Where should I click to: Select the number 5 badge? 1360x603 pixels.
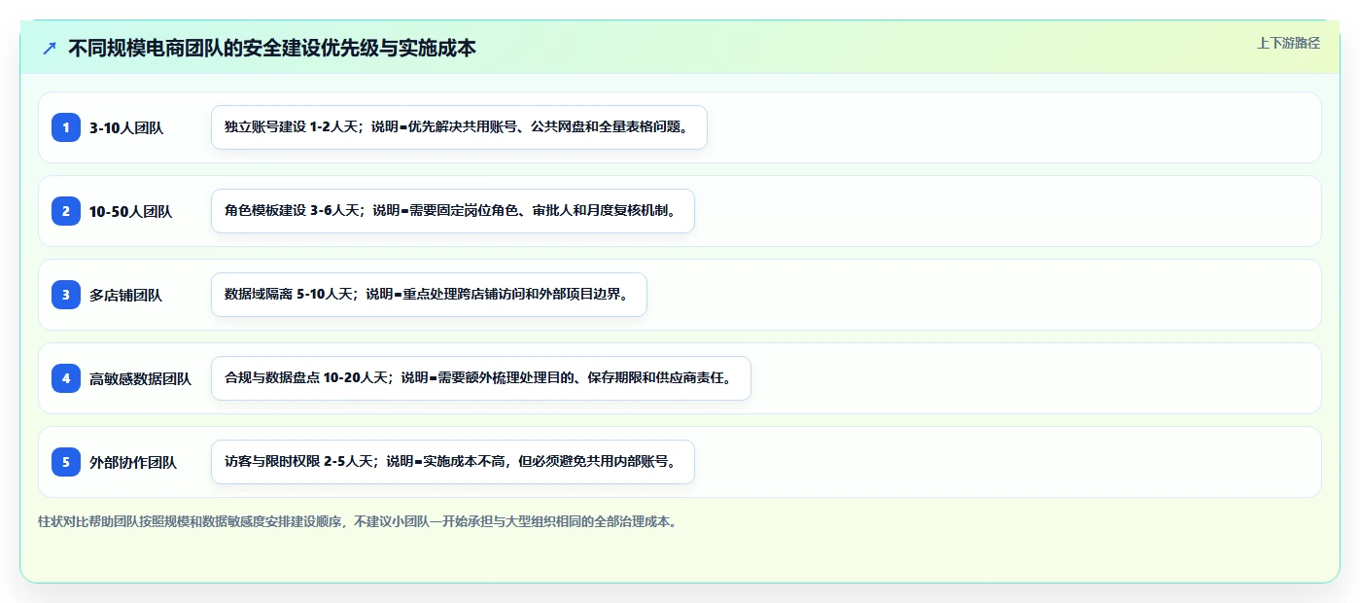[x=66, y=462]
